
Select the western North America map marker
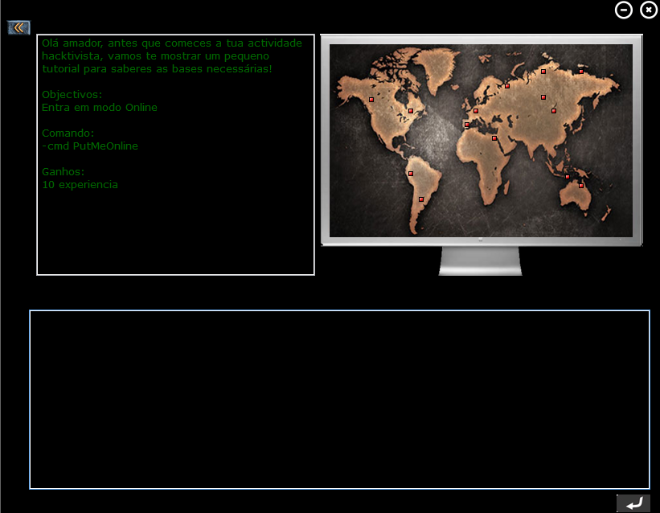[x=371, y=100]
